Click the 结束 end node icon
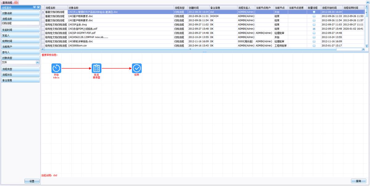 click(137, 68)
